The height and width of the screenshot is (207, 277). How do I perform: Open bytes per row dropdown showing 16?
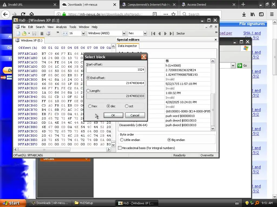pos(83,33)
